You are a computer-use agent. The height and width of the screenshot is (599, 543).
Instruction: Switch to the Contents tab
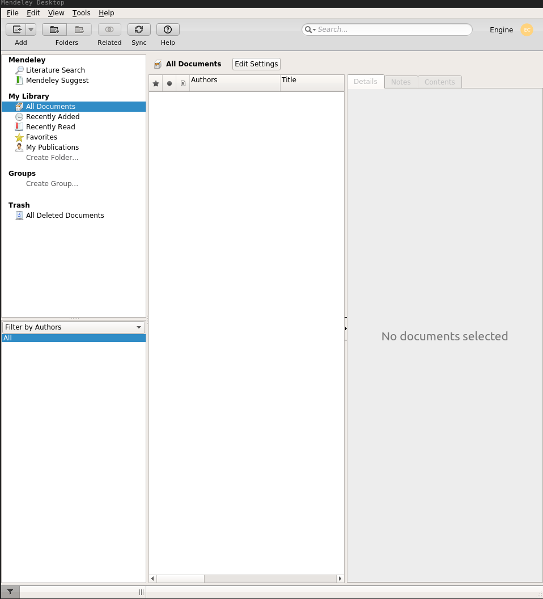tap(439, 82)
